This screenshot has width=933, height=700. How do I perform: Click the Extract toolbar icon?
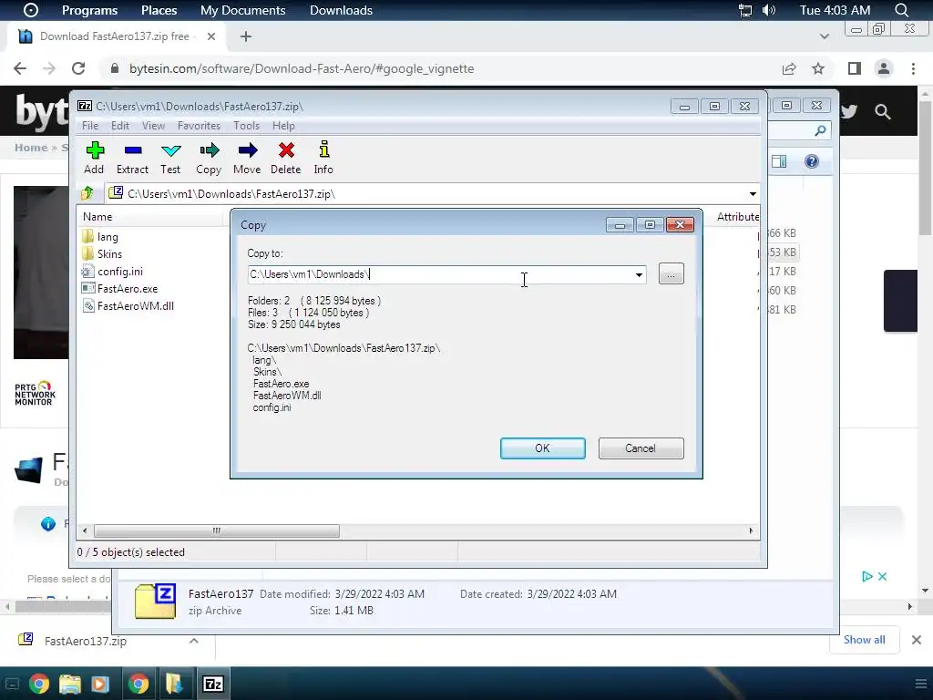[132, 158]
